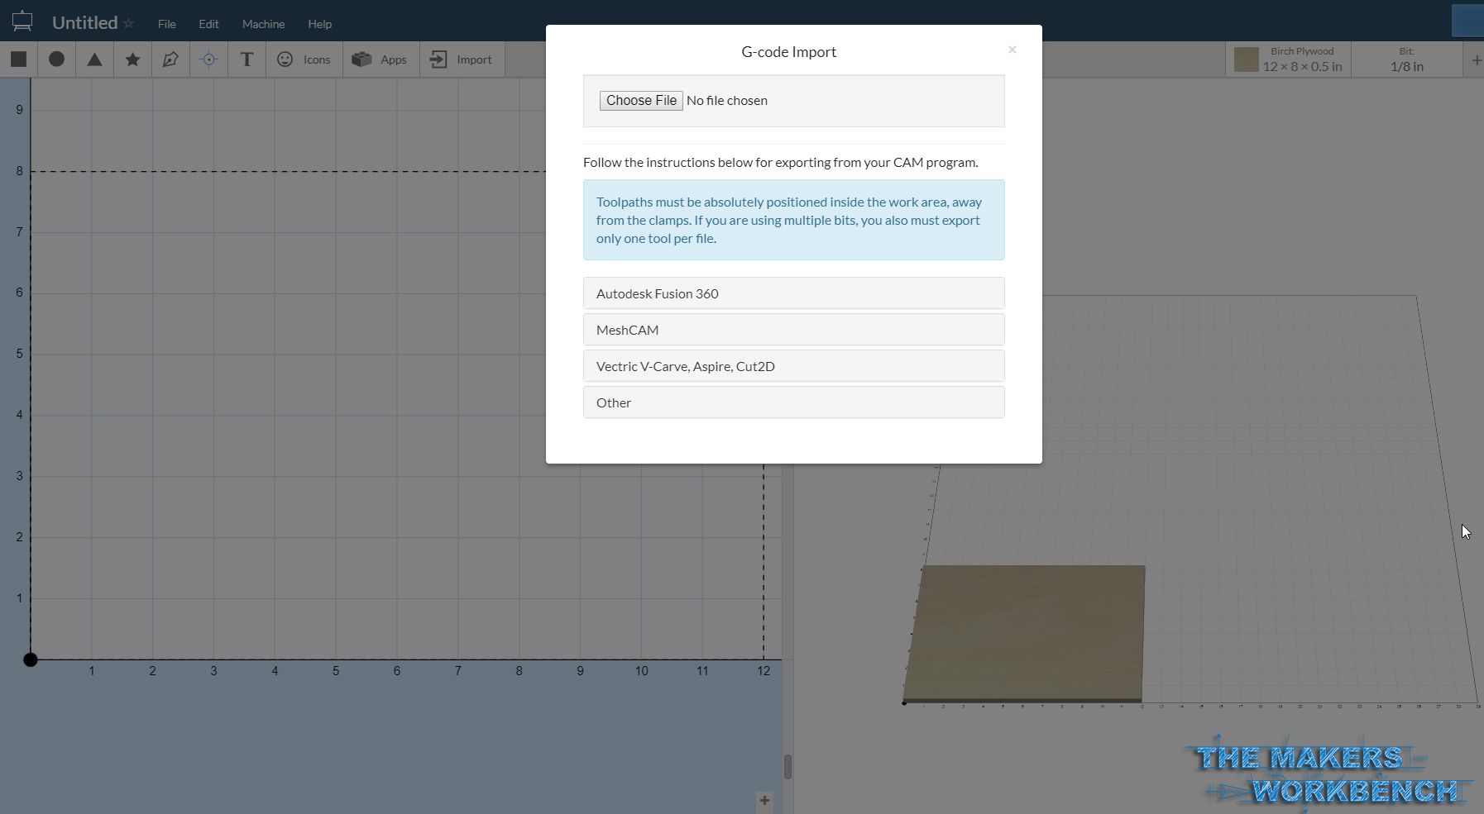The height and width of the screenshot is (814, 1484).
Task: Expand Autodesk Fusion 360 export instructions
Action: click(792, 293)
